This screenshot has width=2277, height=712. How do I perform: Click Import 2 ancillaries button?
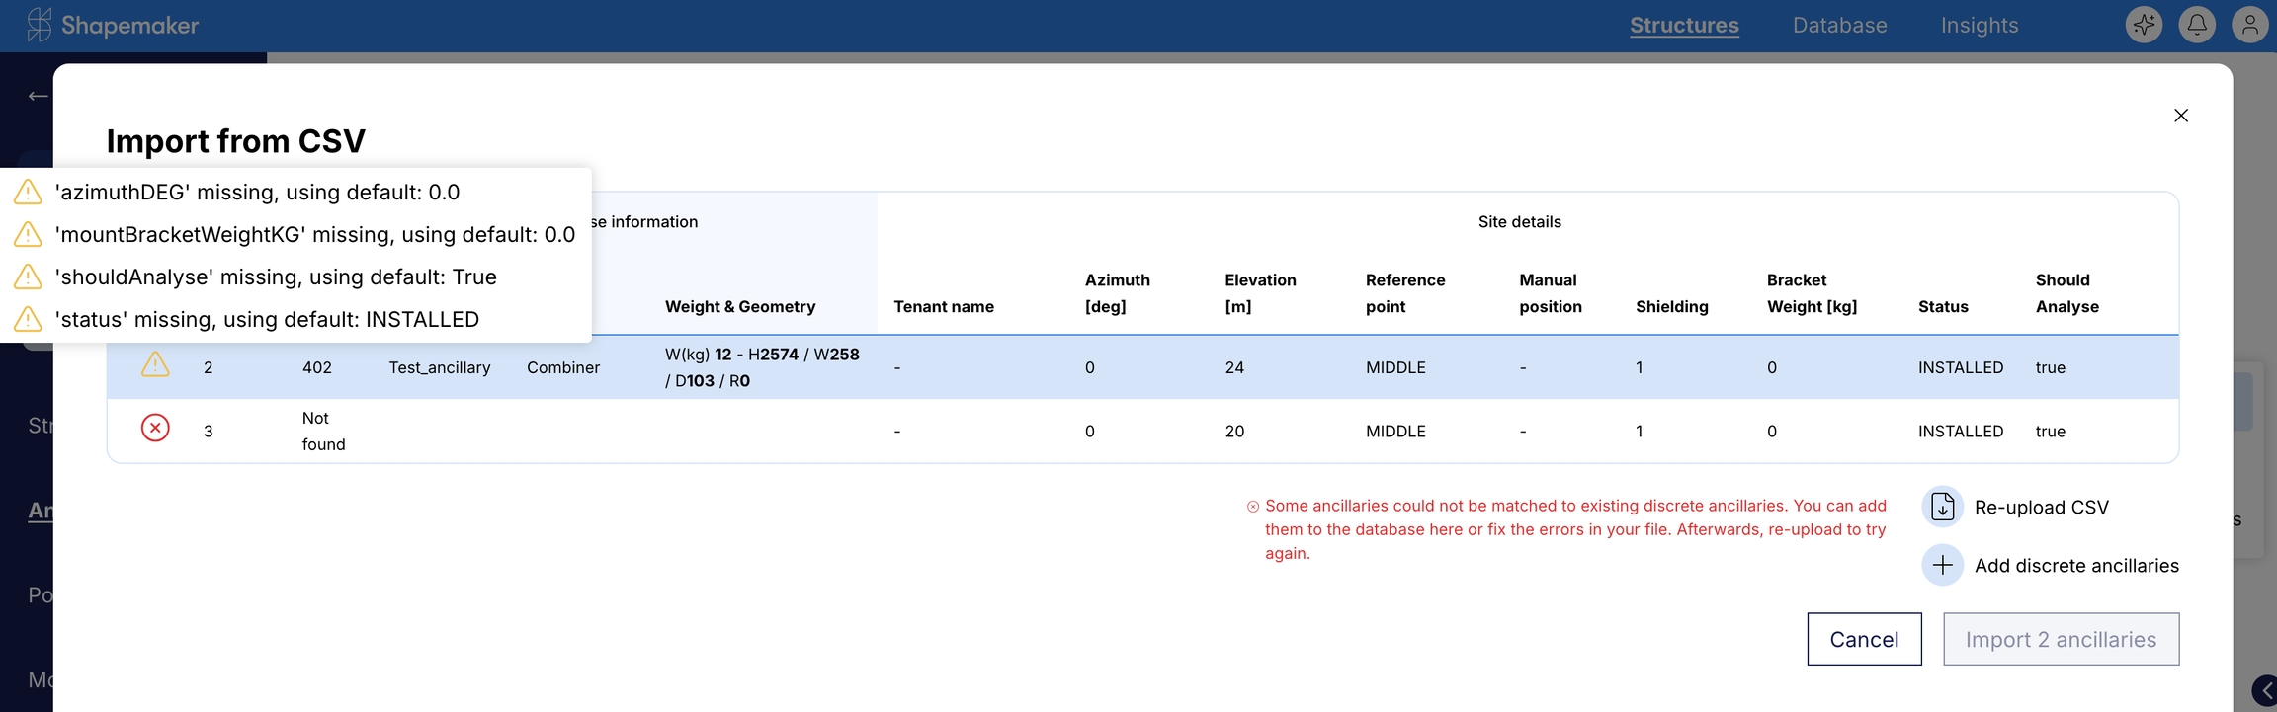(x=2061, y=639)
